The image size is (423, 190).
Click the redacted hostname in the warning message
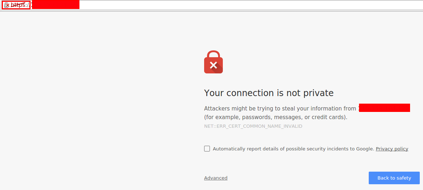[x=384, y=108]
